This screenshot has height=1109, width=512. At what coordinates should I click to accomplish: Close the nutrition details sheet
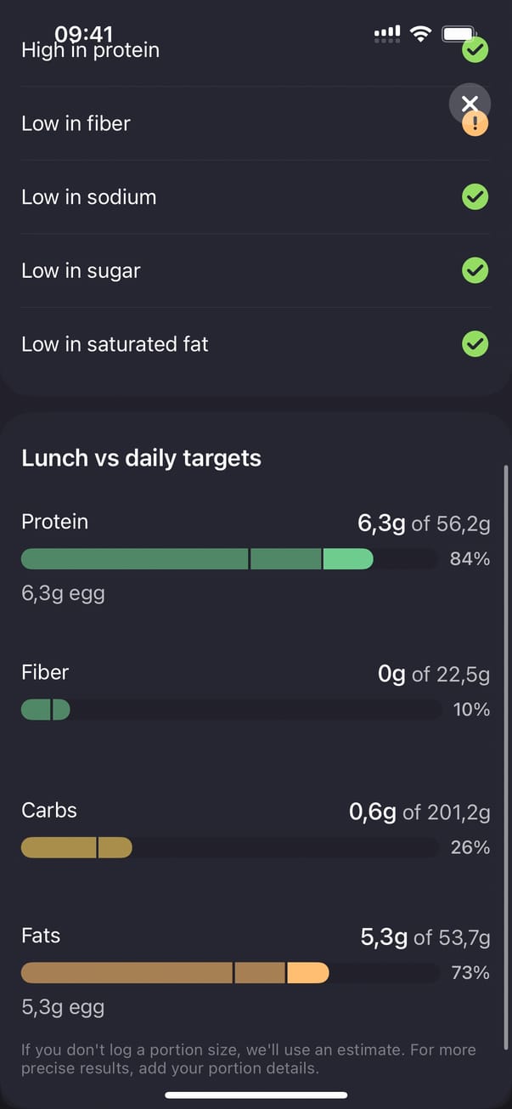(470, 104)
